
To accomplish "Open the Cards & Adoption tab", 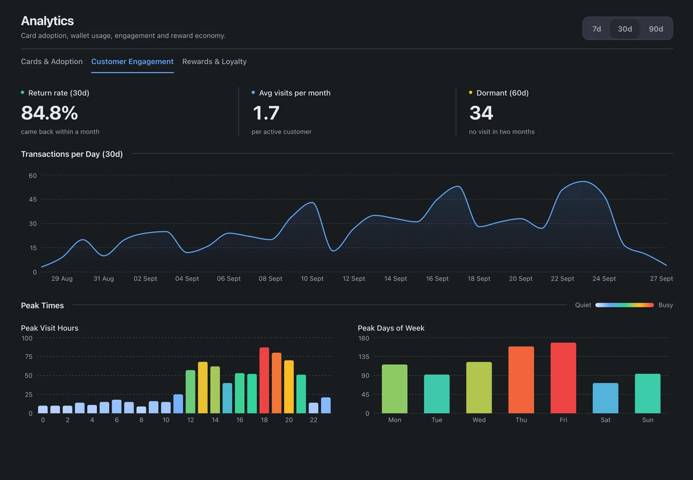I will [x=52, y=62].
